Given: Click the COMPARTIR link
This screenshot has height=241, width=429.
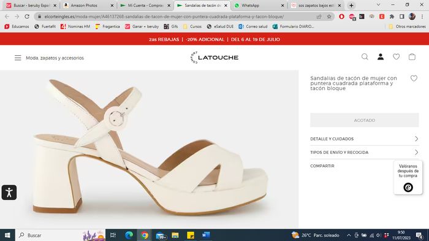Looking at the screenshot, I should tap(322, 166).
